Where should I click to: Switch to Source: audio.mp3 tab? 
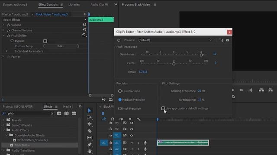tap(15, 5)
